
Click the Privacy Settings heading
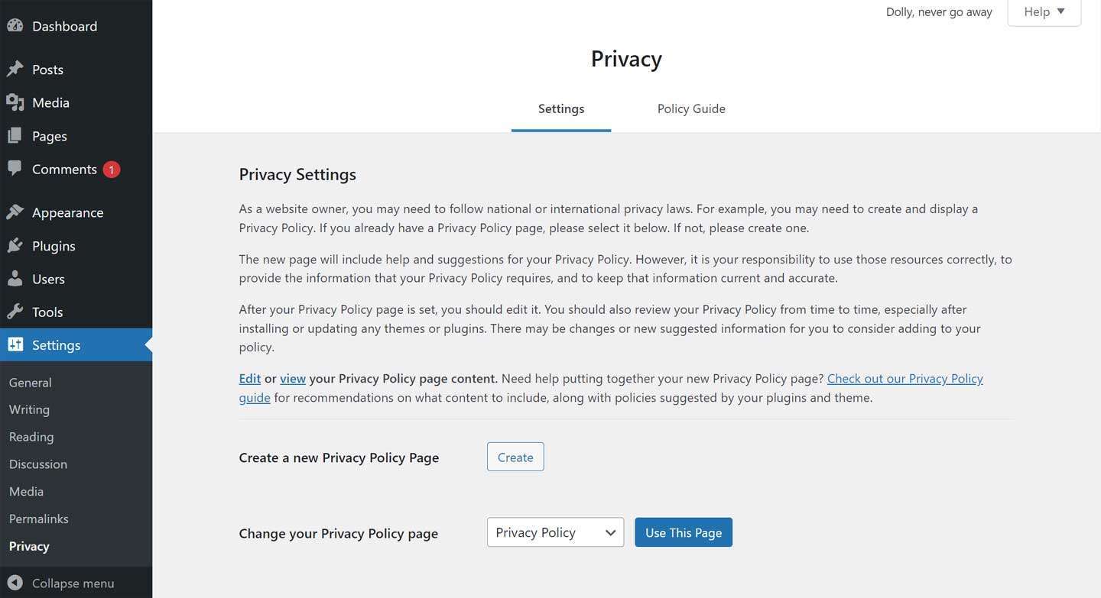pyautogui.click(x=297, y=174)
